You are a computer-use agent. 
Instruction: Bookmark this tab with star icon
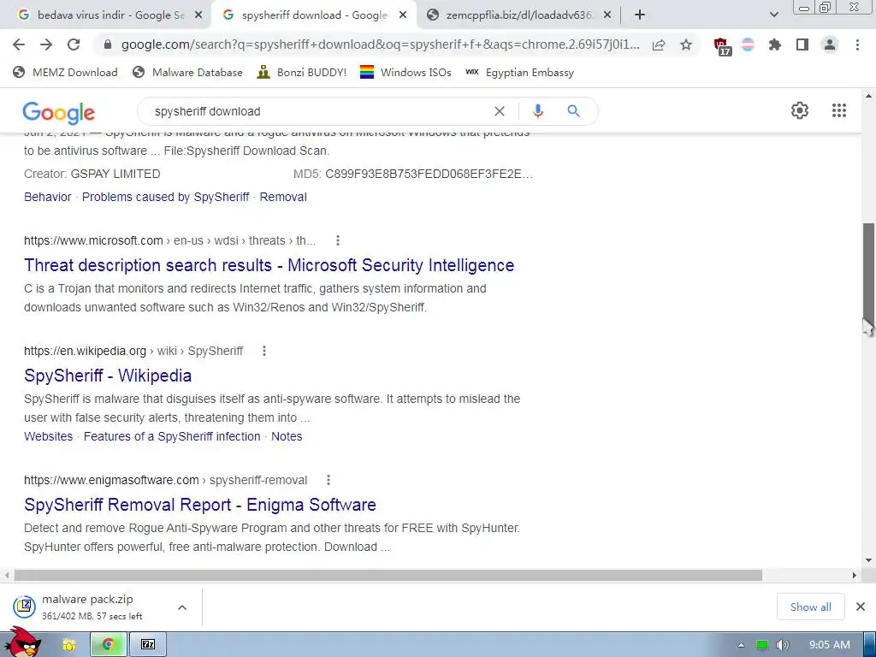686,44
